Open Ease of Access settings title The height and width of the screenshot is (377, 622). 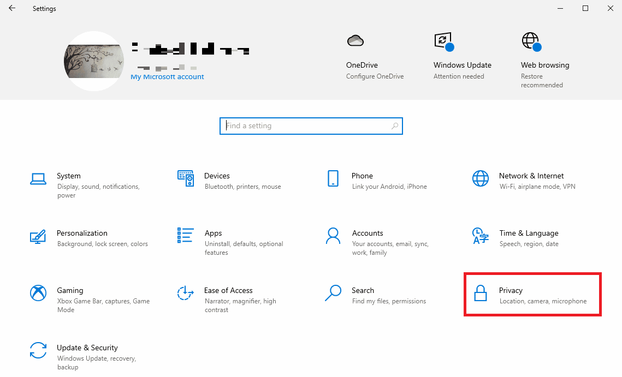point(228,290)
